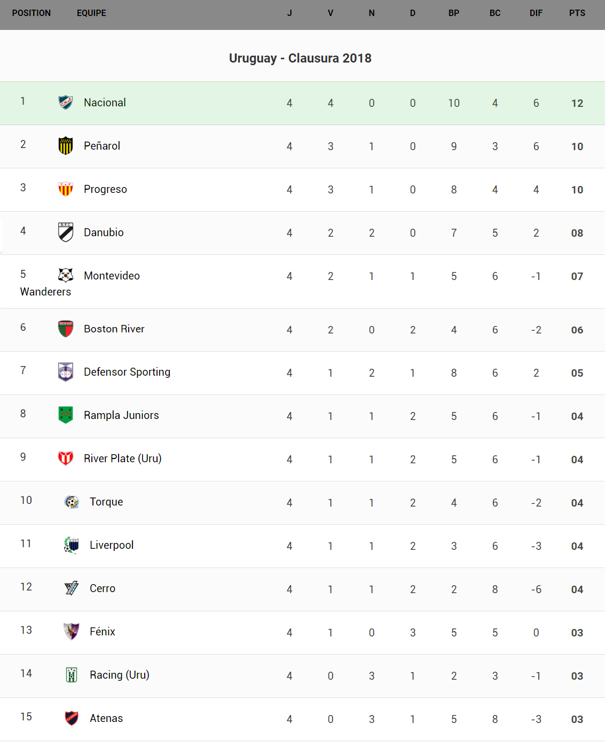Click the Nacional club crest icon
The width and height of the screenshot is (605, 746).
click(x=66, y=102)
